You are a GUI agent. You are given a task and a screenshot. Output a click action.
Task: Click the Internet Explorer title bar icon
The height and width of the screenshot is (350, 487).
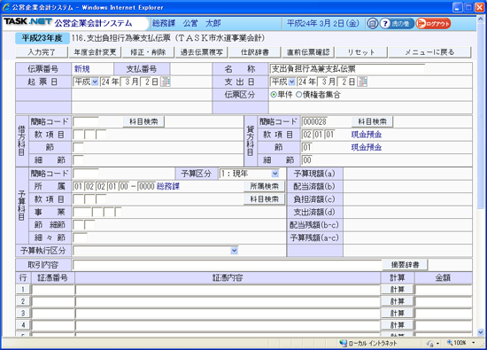(x=6, y=7)
